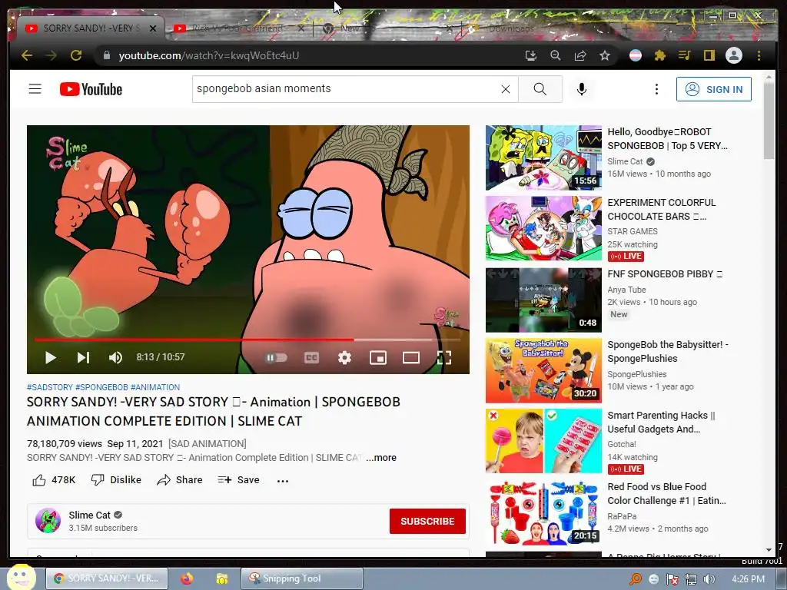787x590 pixels.
Task: Open Smart Parenting Hacks live video
Action: (x=543, y=441)
